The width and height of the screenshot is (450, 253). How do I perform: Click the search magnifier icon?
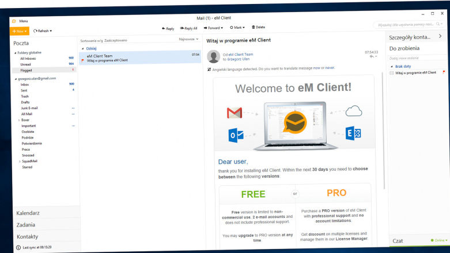click(438, 24)
